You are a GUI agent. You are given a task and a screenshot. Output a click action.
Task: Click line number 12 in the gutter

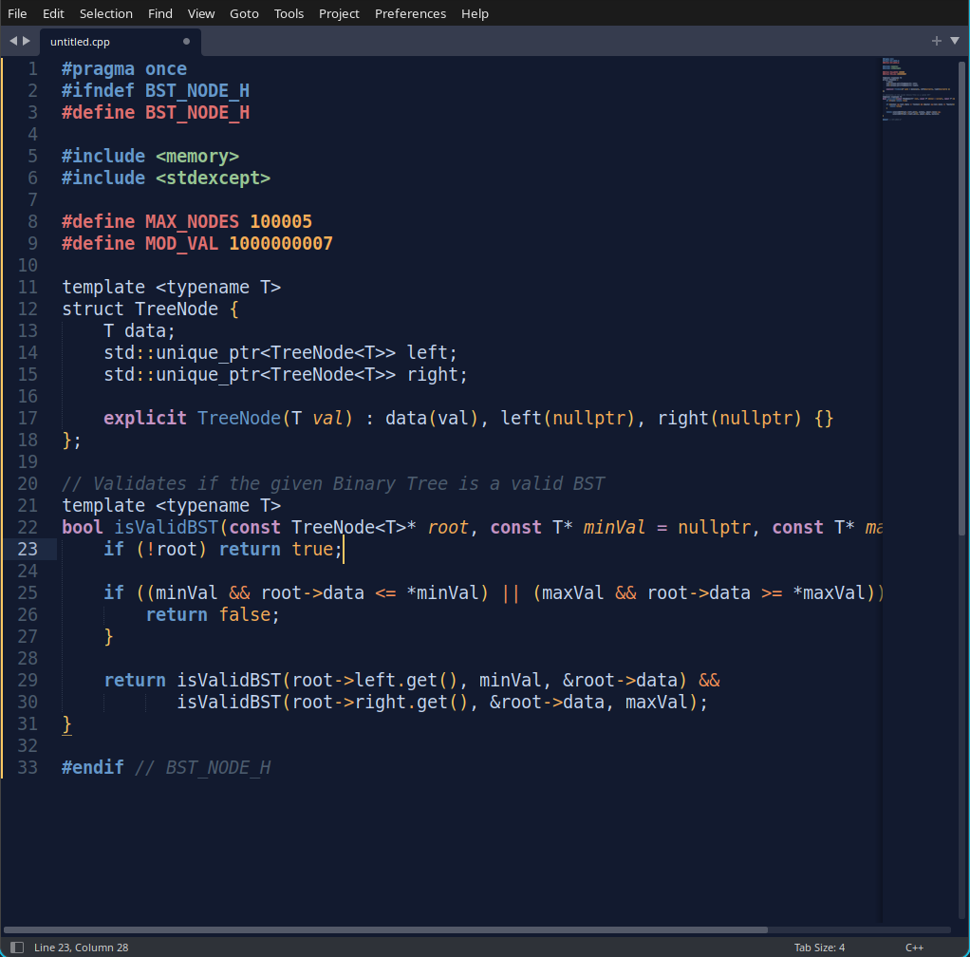(28, 309)
